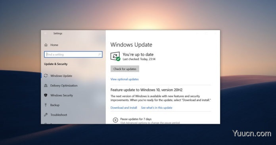Focus the Find a setting field
Image resolution: width=276 pixels, height=145 pixels.
click(73, 54)
